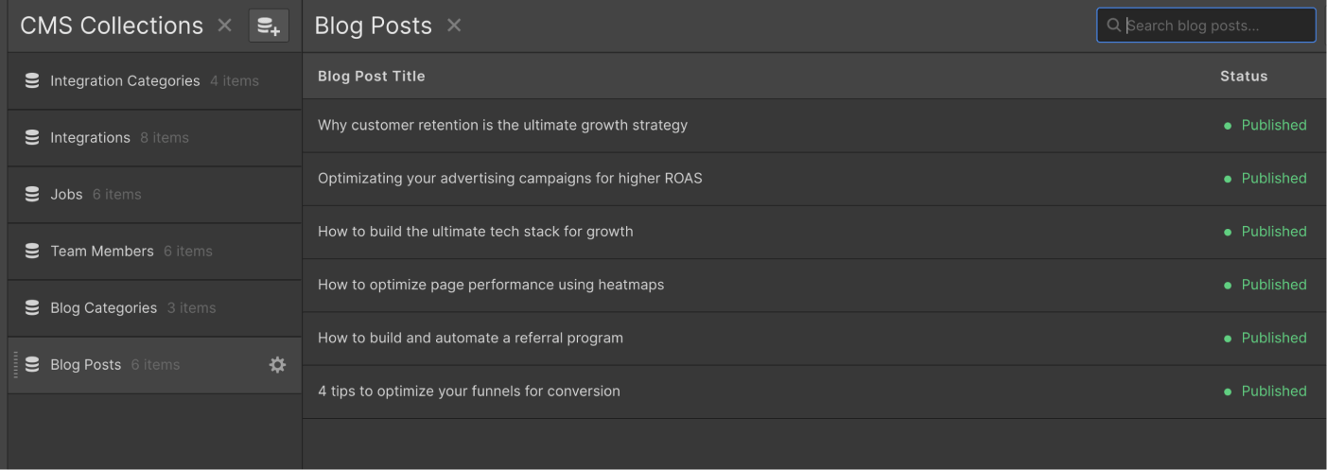The height and width of the screenshot is (470, 1327).
Task: Open Blog Posts collection settings gear
Action: [x=277, y=365]
